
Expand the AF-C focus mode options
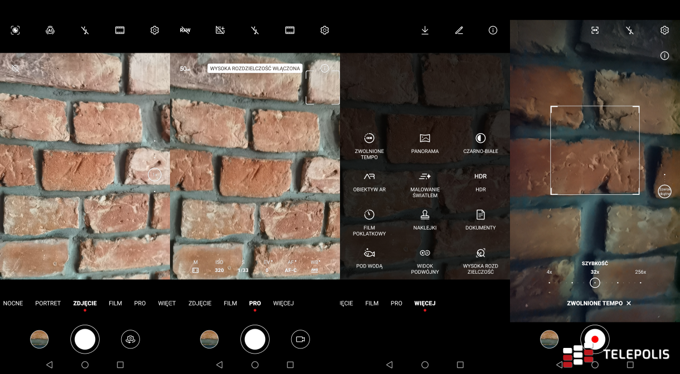[x=291, y=266]
